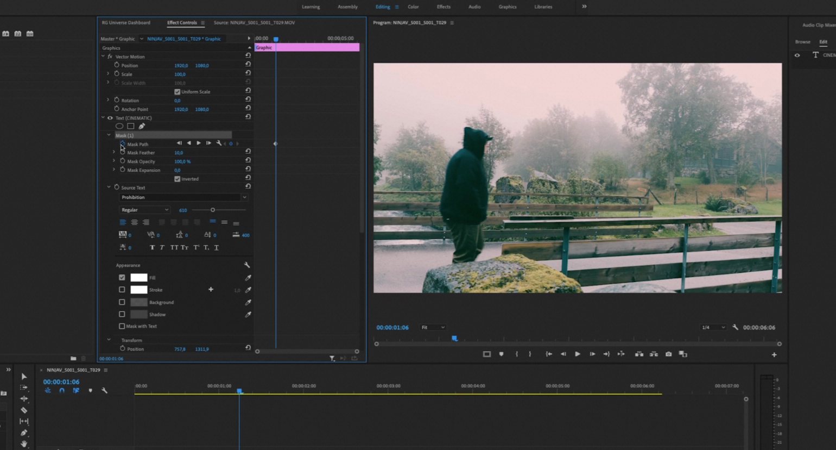
Task: Expand the Rotation property
Action: [x=108, y=100]
